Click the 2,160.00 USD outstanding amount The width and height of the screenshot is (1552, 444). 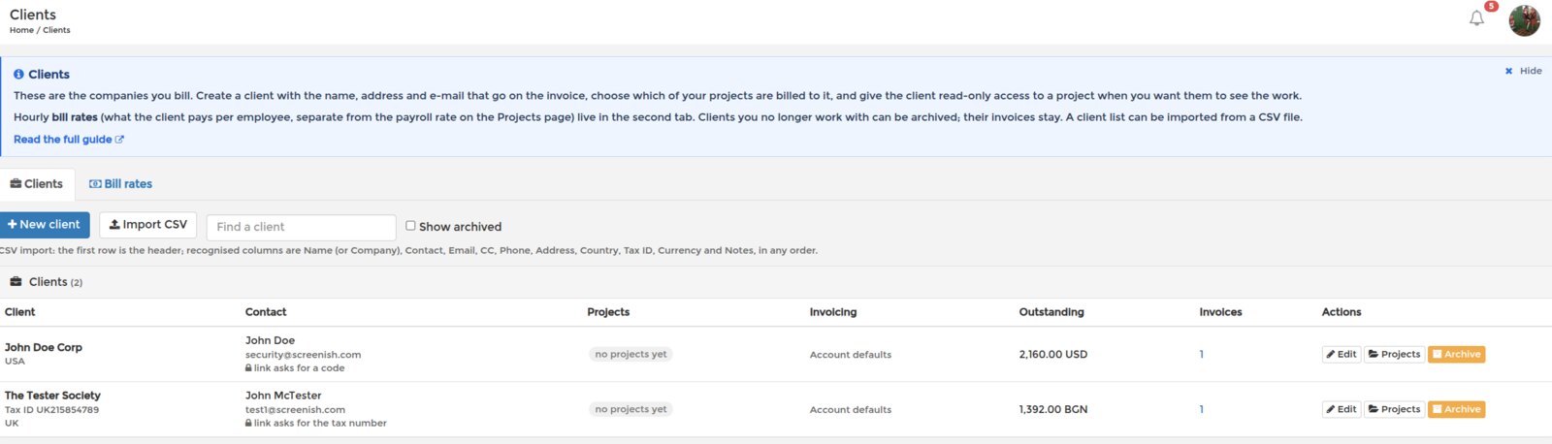click(x=1053, y=355)
